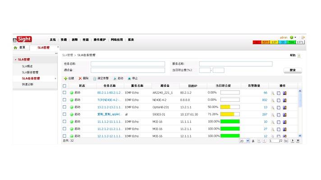Click the Stop task icon
Screen dimensions: 321x180
129,78
